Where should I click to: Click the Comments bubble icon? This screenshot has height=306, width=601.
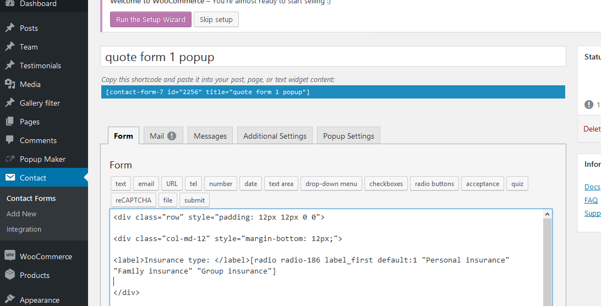click(x=10, y=140)
